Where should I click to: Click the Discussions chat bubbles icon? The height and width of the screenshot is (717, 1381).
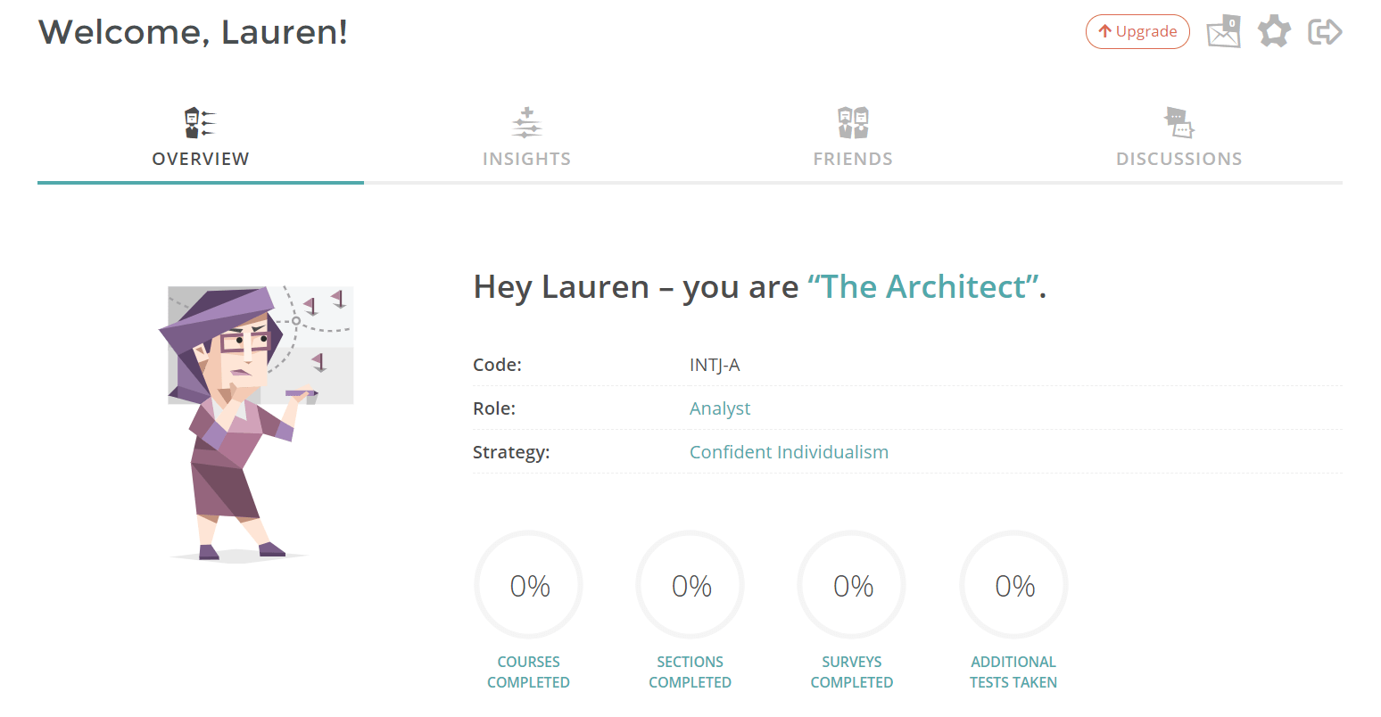tap(1178, 122)
